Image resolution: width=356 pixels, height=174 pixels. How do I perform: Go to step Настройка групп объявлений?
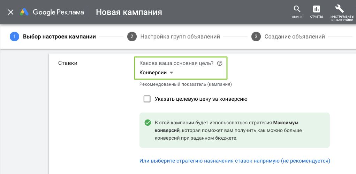click(x=180, y=36)
